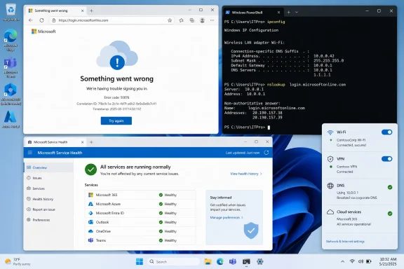
Task: Turn off the VPN toggle
Action: click(386, 159)
